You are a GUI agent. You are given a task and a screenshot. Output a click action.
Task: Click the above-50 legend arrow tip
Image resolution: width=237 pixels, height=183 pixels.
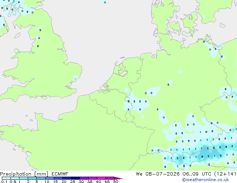[118, 178]
